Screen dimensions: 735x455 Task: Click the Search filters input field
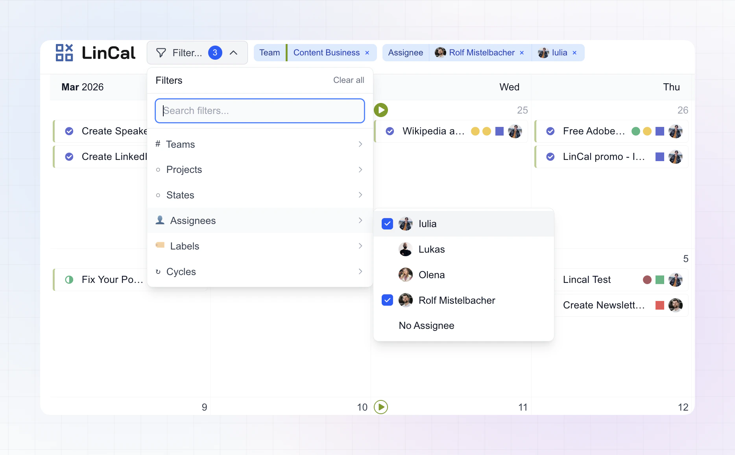[260, 111]
